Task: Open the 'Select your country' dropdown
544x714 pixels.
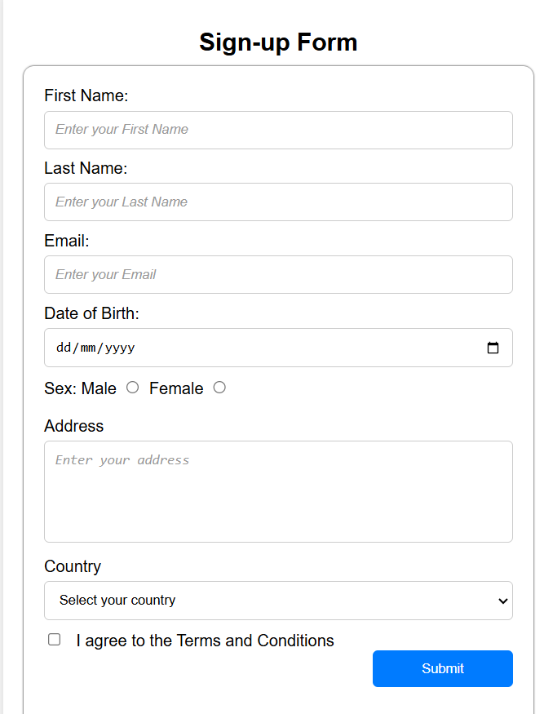Action: click(x=277, y=601)
